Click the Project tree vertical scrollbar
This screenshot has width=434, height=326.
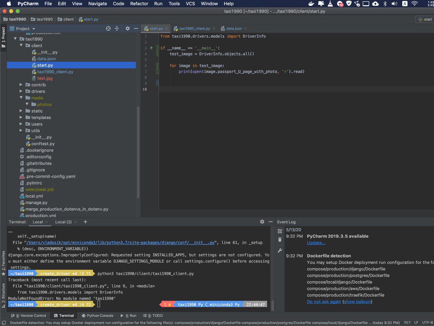pos(138,152)
